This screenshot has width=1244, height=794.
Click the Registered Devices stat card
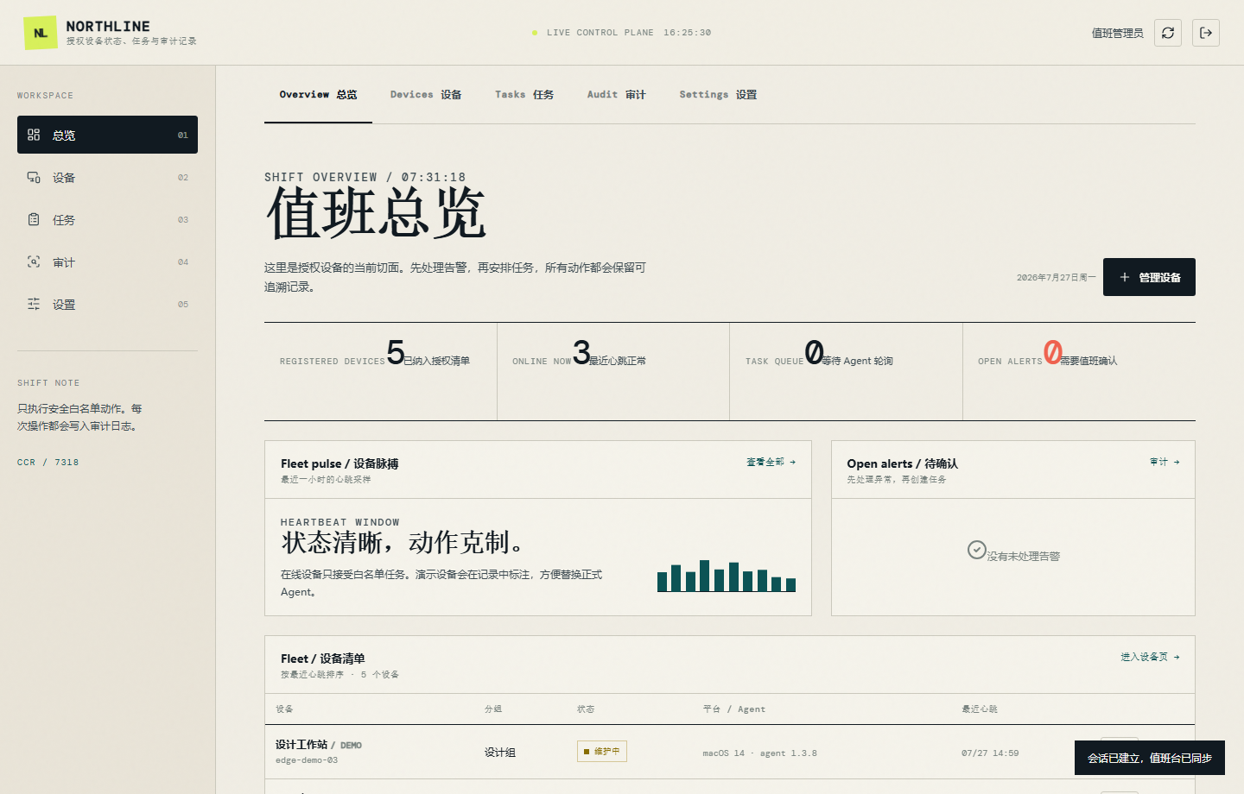coord(380,371)
